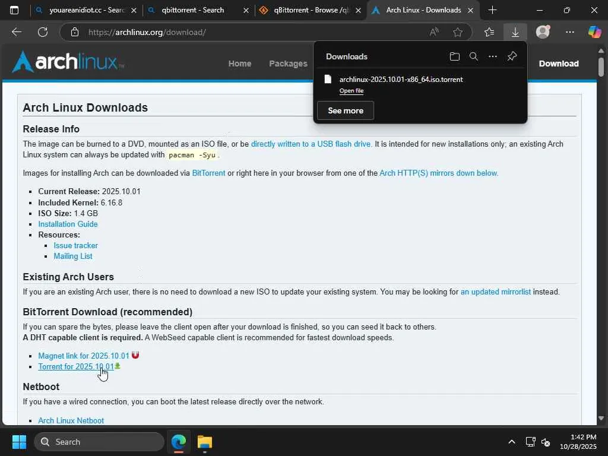Open Microsoft Edge from the taskbar
The width and height of the screenshot is (608, 456).
tap(179, 442)
